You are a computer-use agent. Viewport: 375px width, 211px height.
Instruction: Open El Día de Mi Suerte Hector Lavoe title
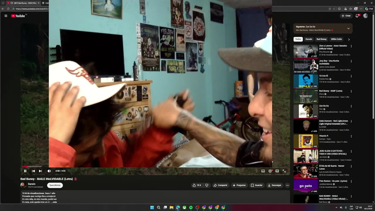click(332, 167)
